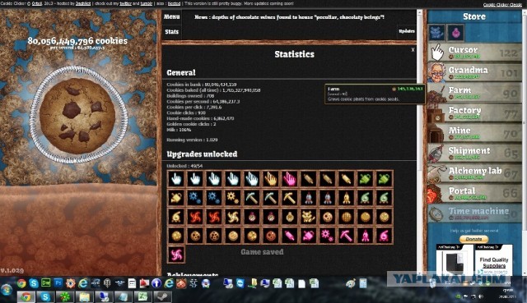Buy the pink flask upgrade in Store
Viewport: 527px width, 303px height.
click(455, 33)
